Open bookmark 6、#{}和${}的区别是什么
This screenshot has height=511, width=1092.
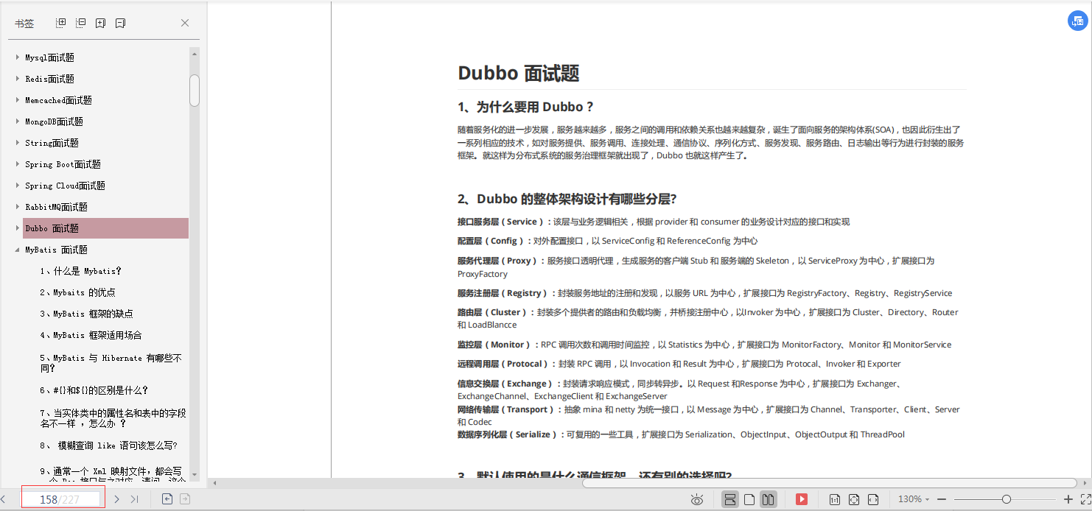tap(94, 390)
